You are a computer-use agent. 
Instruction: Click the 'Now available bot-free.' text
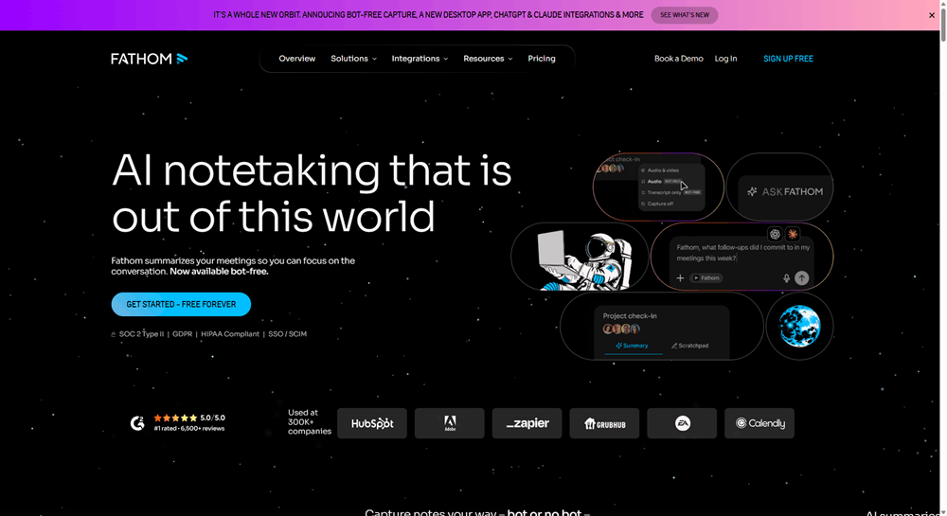219,272
